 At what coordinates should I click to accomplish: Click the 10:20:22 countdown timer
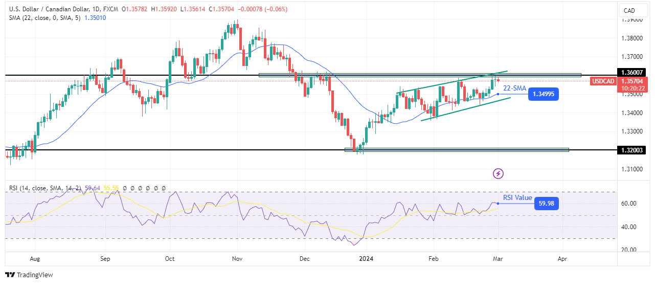(x=634, y=88)
